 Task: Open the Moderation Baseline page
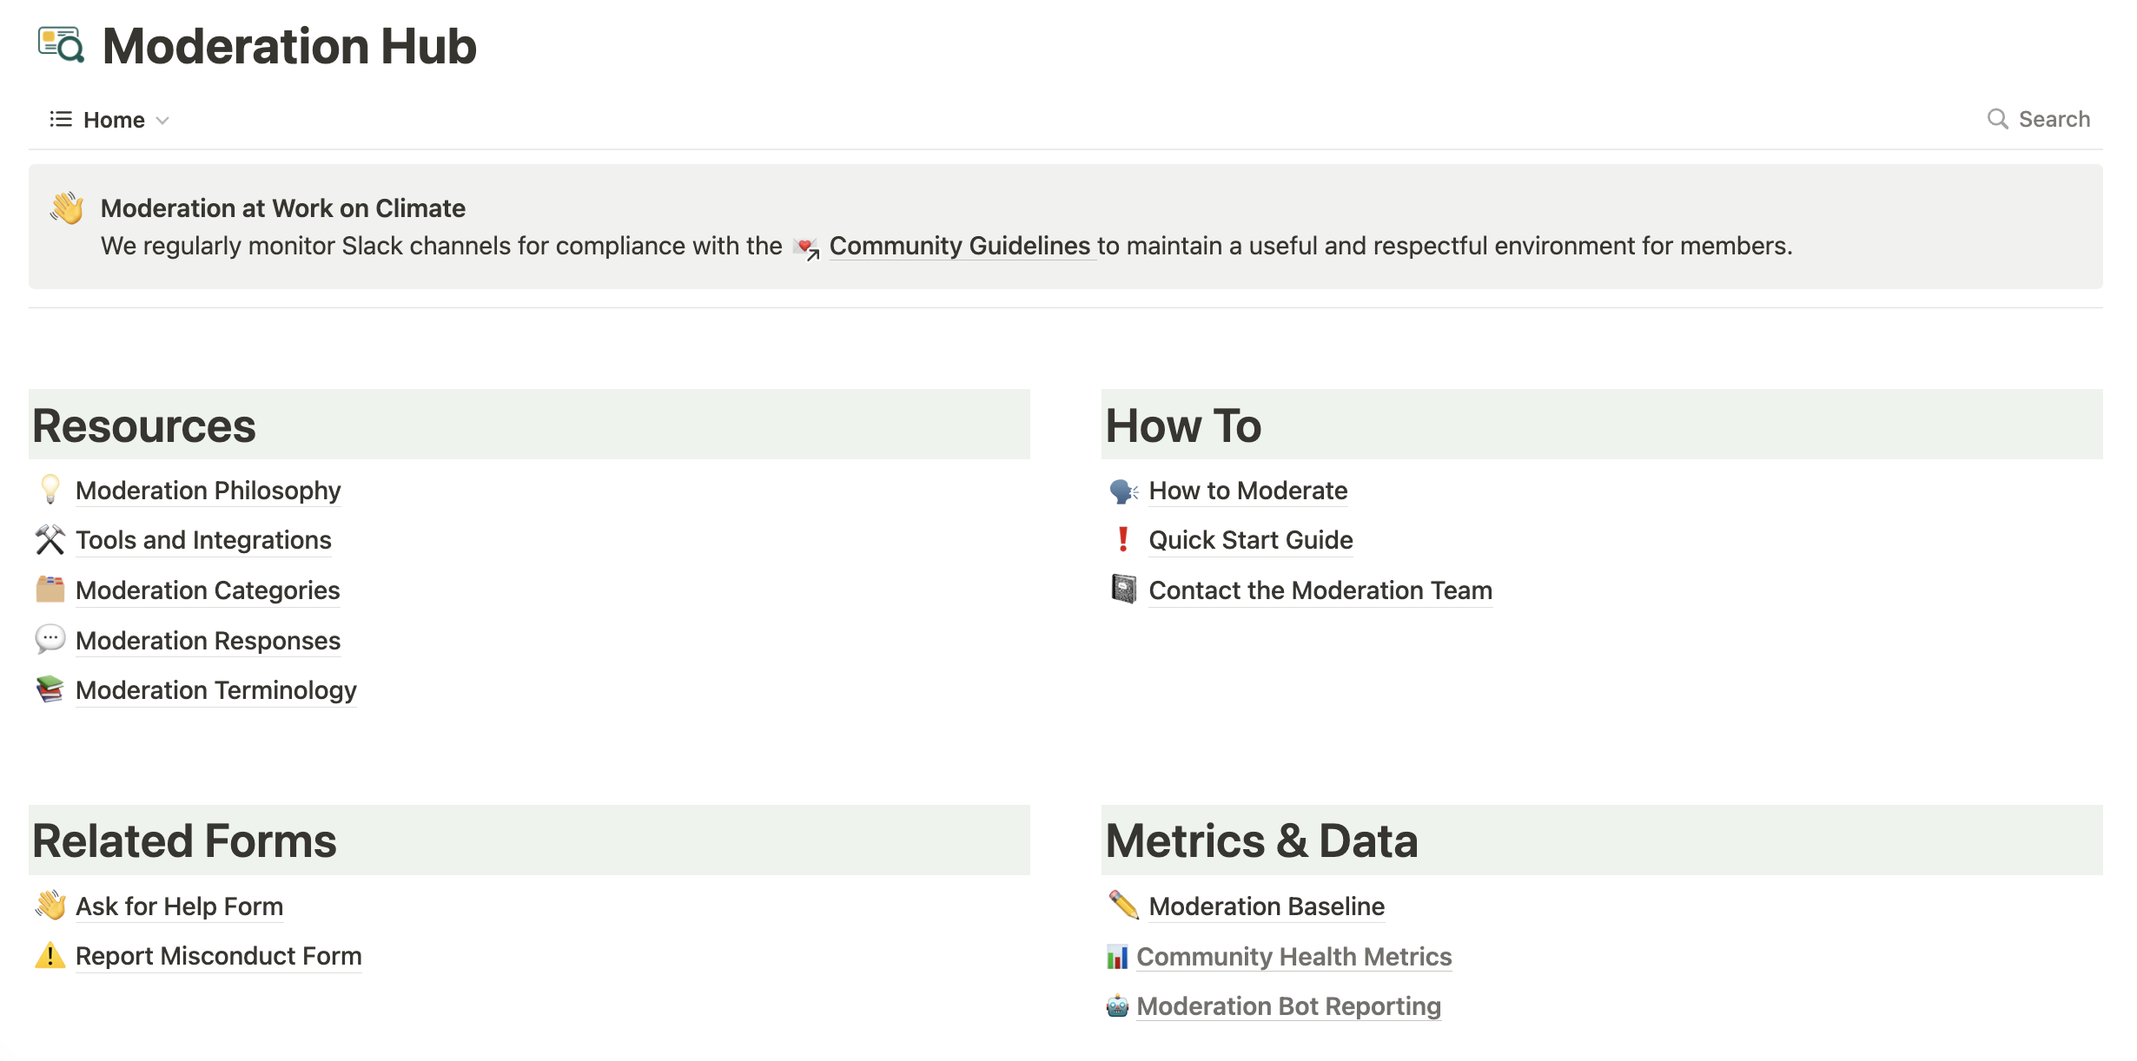click(1266, 906)
